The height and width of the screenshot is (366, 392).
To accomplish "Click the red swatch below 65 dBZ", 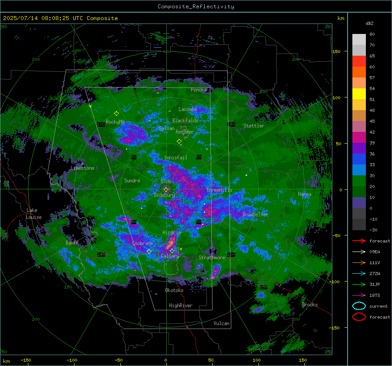I will tap(359, 61).
